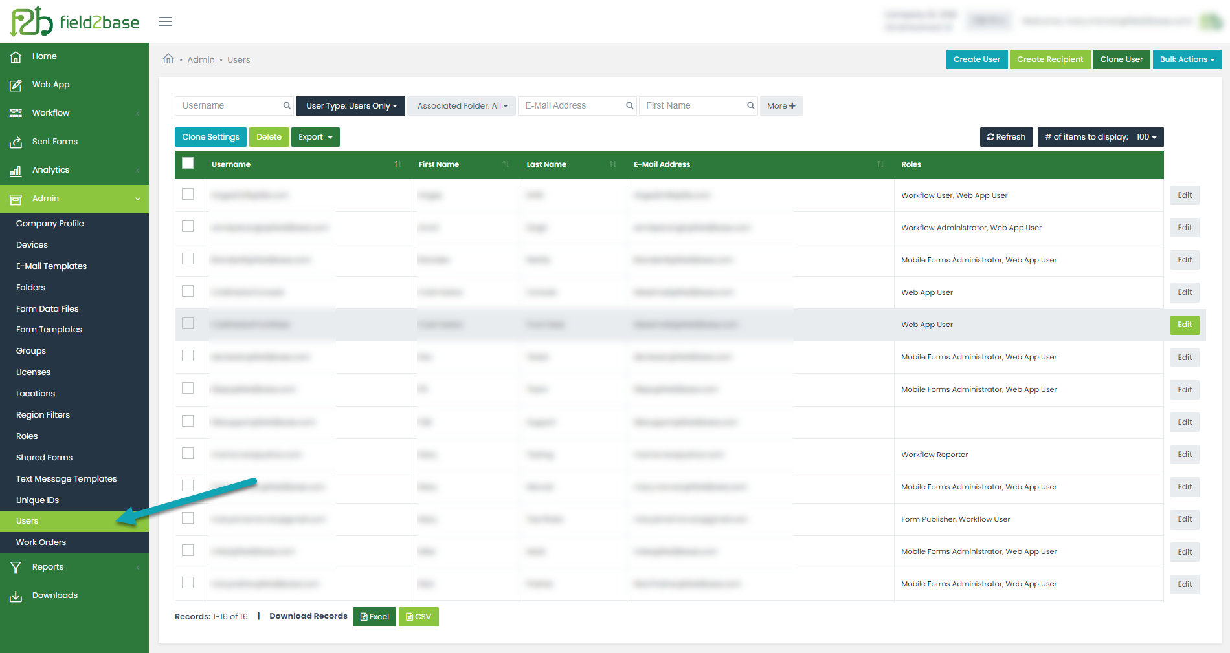Refresh the users list
Image resolution: width=1230 pixels, height=653 pixels.
pos(1006,137)
